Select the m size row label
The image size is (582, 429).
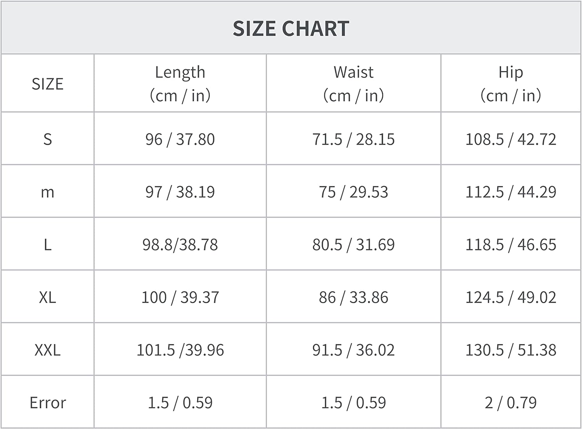(x=47, y=192)
